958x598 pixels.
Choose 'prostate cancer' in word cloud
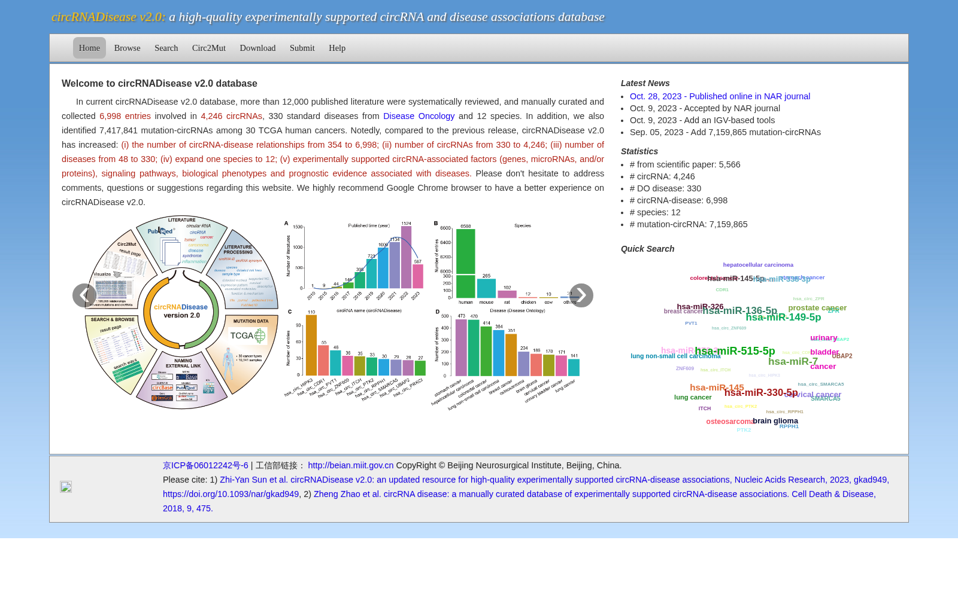pos(817,308)
